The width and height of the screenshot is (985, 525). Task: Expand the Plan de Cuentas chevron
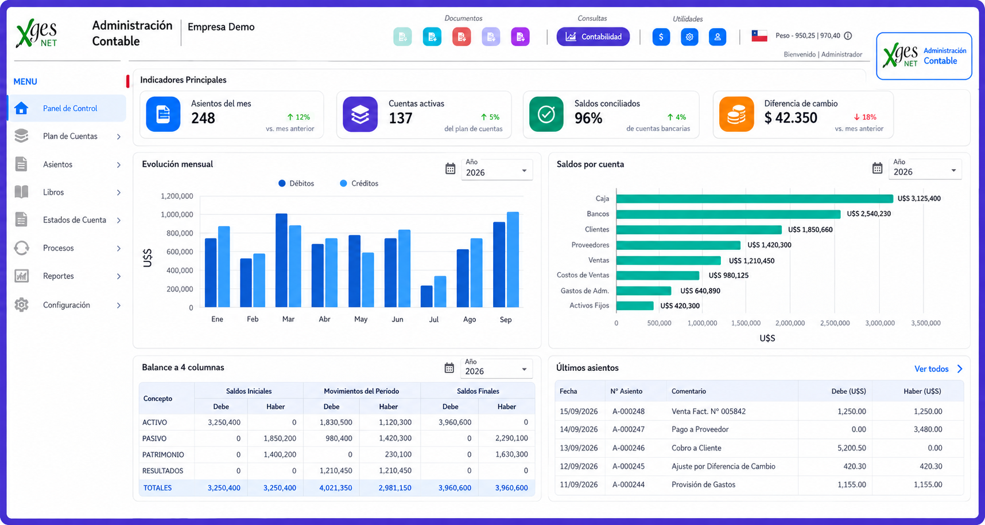pyautogui.click(x=119, y=136)
